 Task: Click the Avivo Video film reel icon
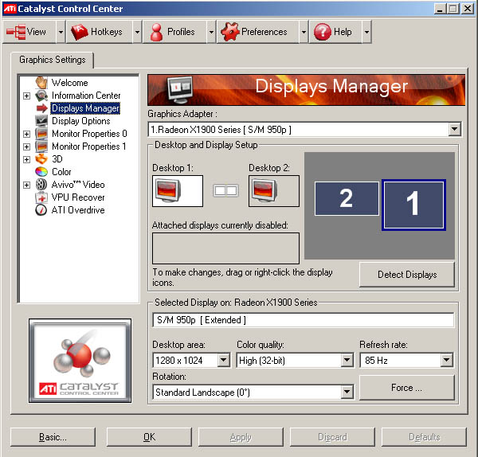[x=41, y=185]
